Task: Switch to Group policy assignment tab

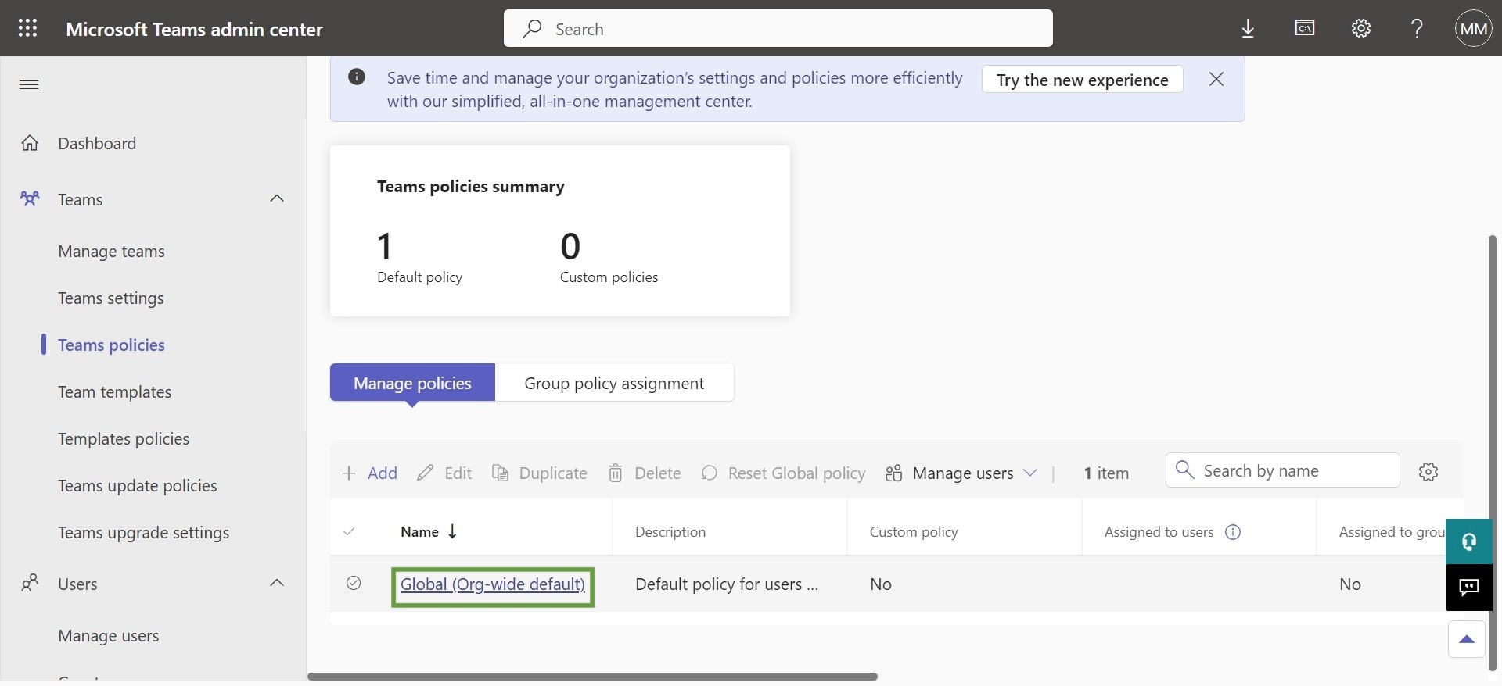Action: tap(614, 383)
